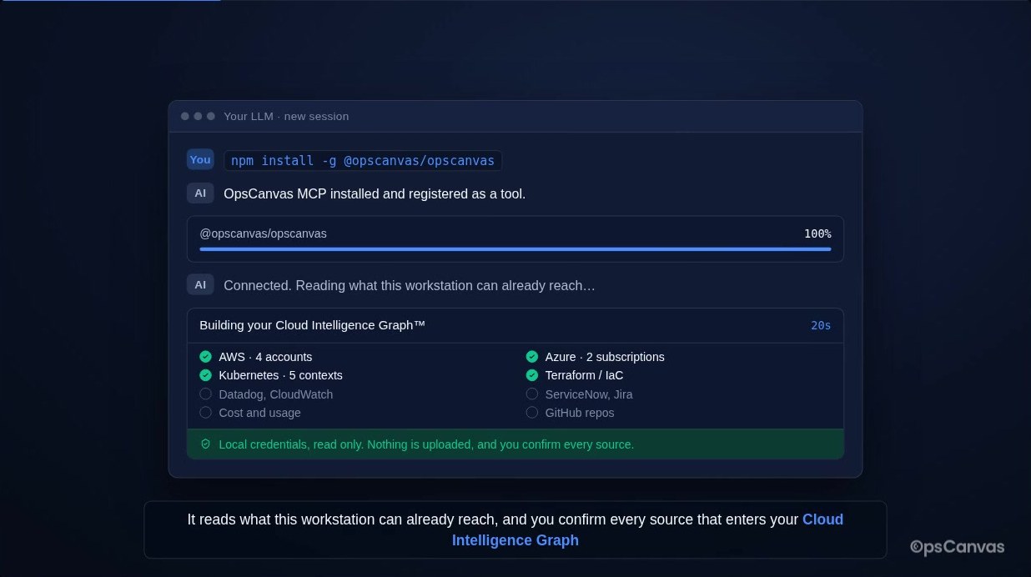Select the empty circle beside Cost and usage
The height and width of the screenshot is (577, 1031).
coord(206,413)
